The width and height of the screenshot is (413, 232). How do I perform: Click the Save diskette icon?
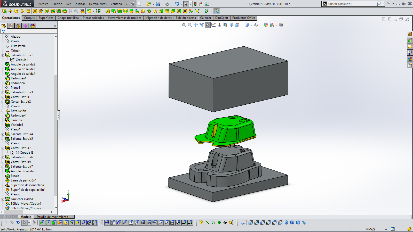click(158, 4)
